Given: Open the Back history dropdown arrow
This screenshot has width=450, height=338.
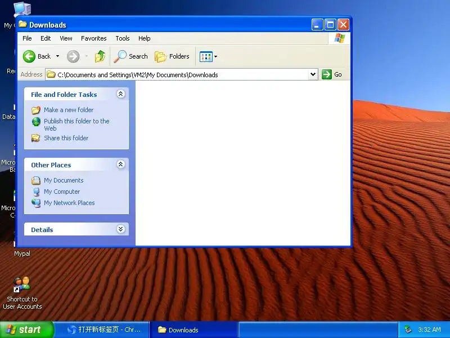Looking at the screenshot, I should 58,56.
